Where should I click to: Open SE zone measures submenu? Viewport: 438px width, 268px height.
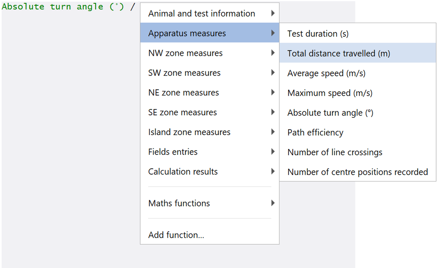point(210,112)
